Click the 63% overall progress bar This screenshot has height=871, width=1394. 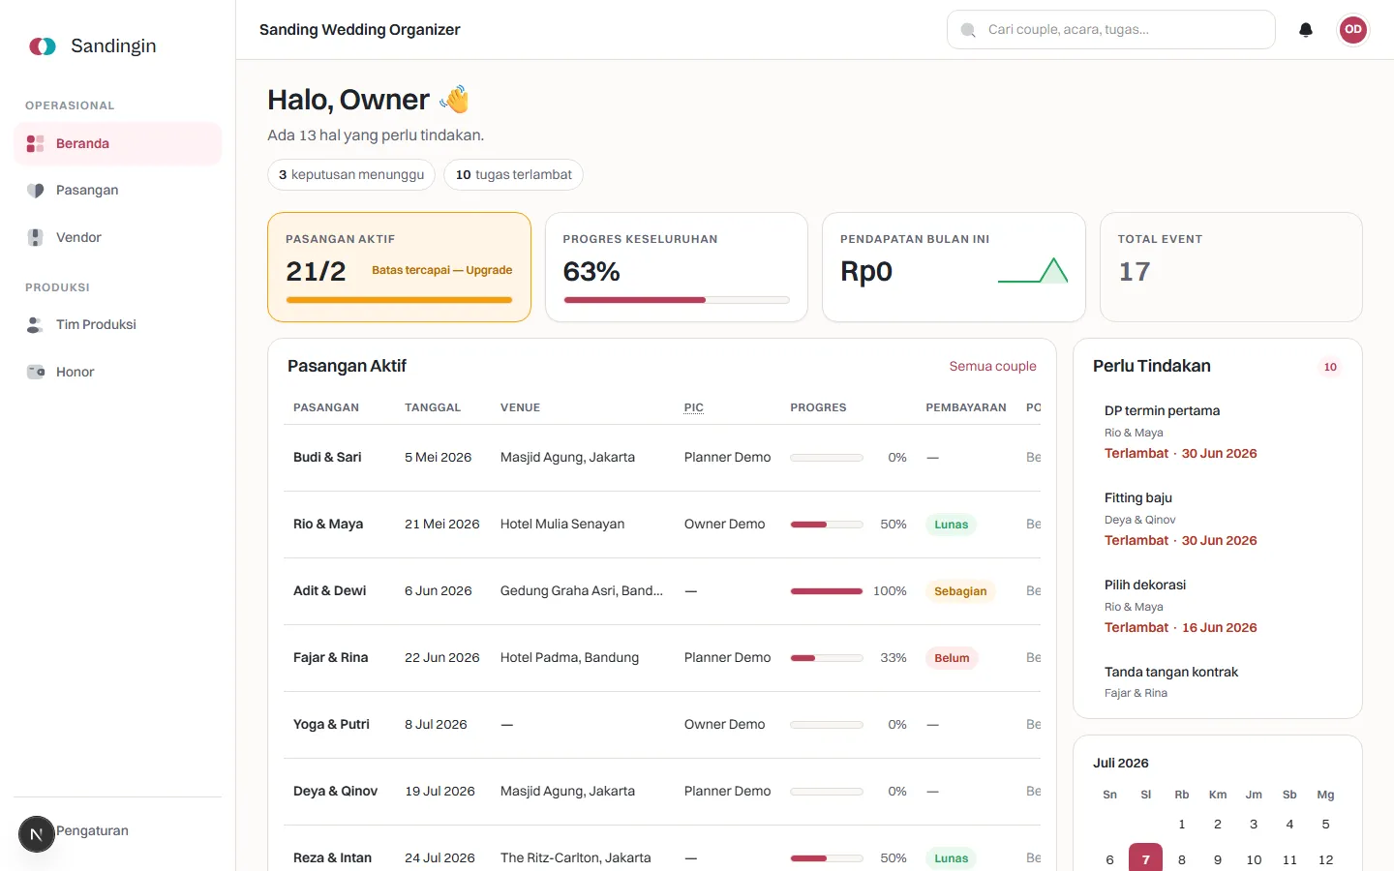coord(677,300)
